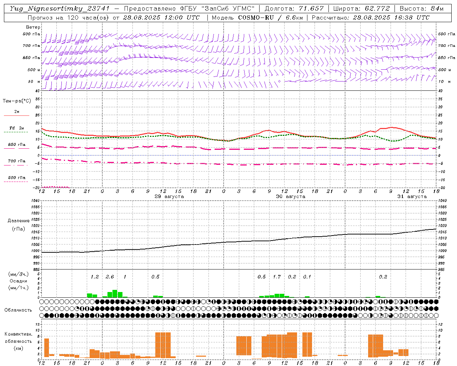Select the Высота: 84м label
Image resolution: width=457 pixels, height=366 pixels.
[x=422, y=9]
